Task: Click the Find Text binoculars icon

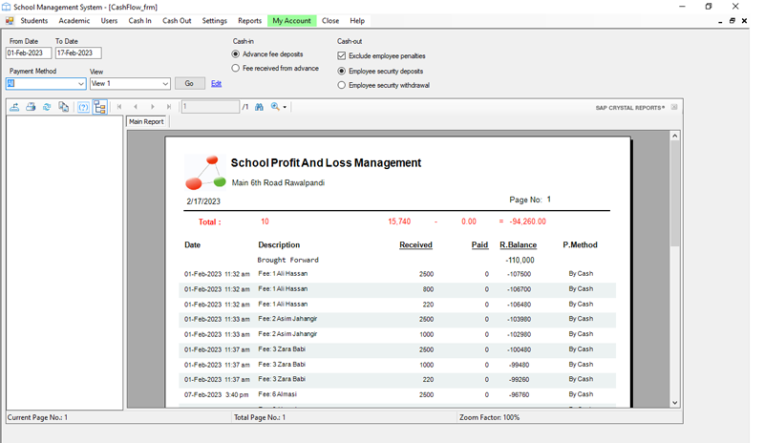Action: point(259,107)
